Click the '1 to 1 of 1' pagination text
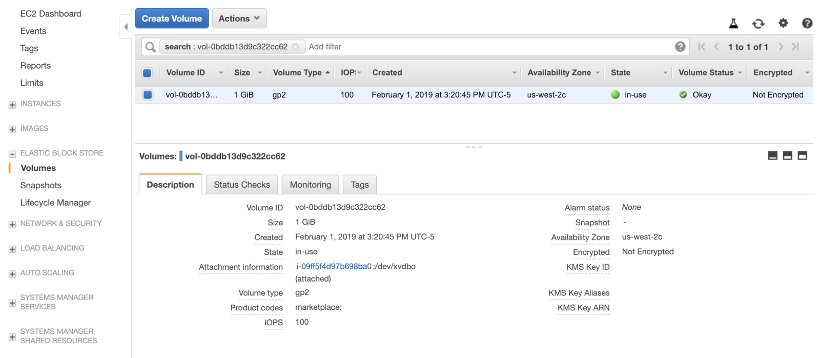The width and height of the screenshot is (820, 358). [748, 47]
